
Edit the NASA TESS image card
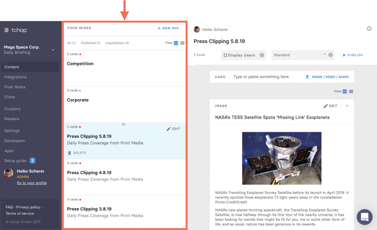tap(330, 106)
